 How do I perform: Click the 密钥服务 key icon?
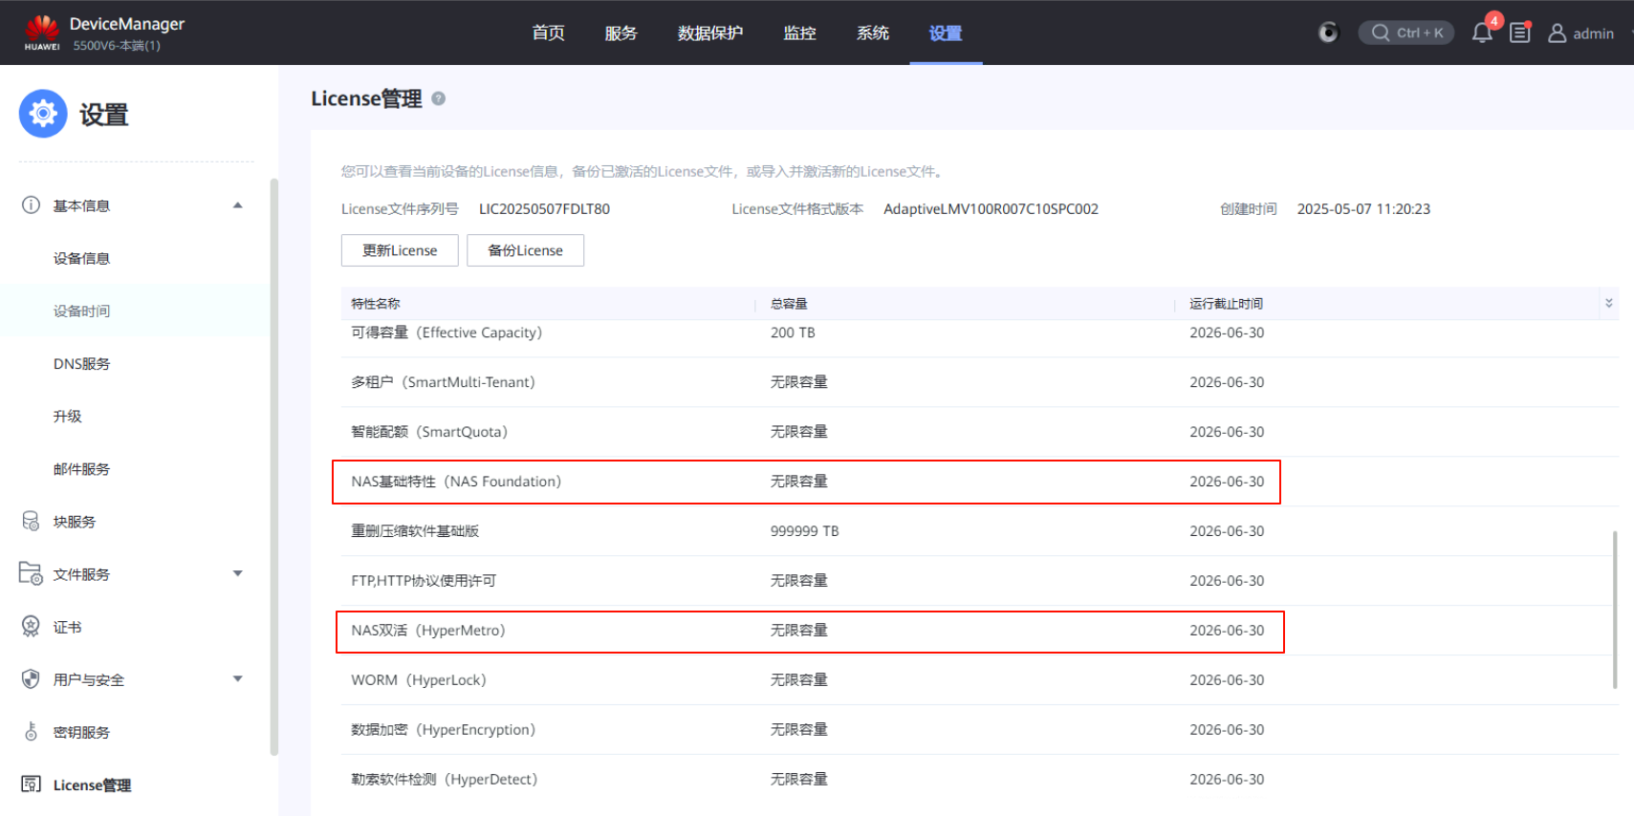[31, 732]
